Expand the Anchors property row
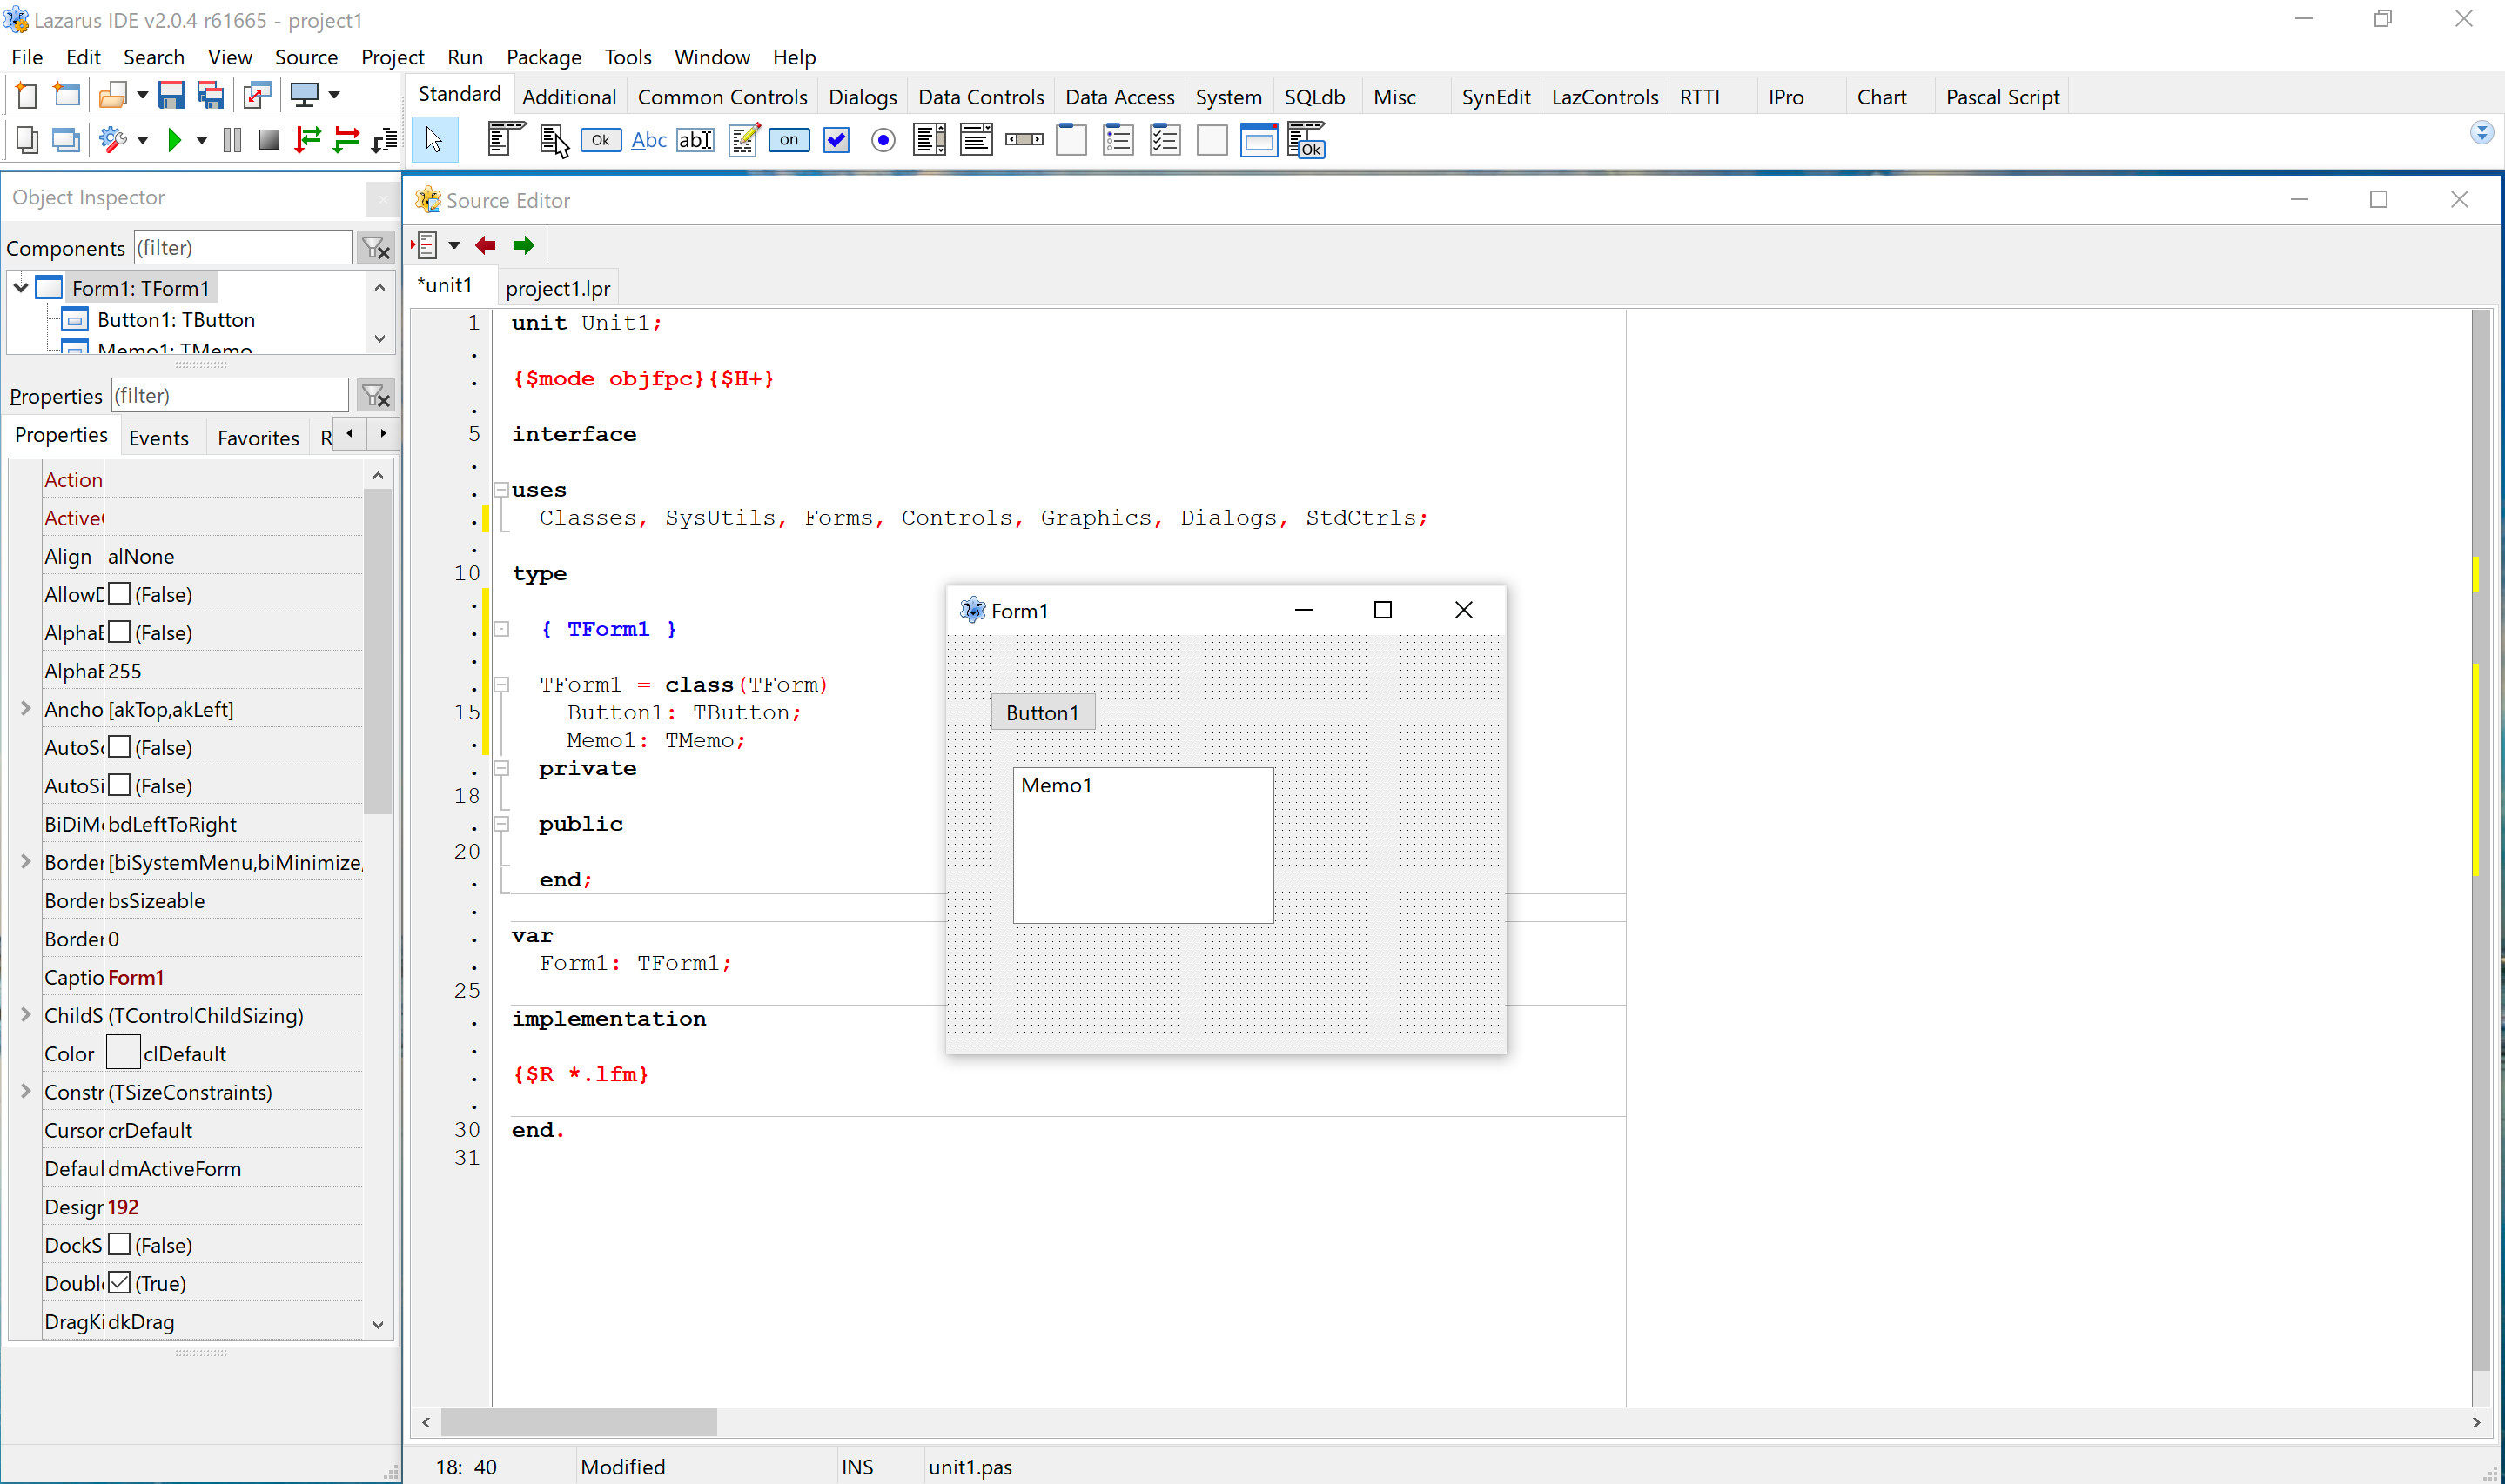The width and height of the screenshot is (2505, 1484). click(26, 708)
